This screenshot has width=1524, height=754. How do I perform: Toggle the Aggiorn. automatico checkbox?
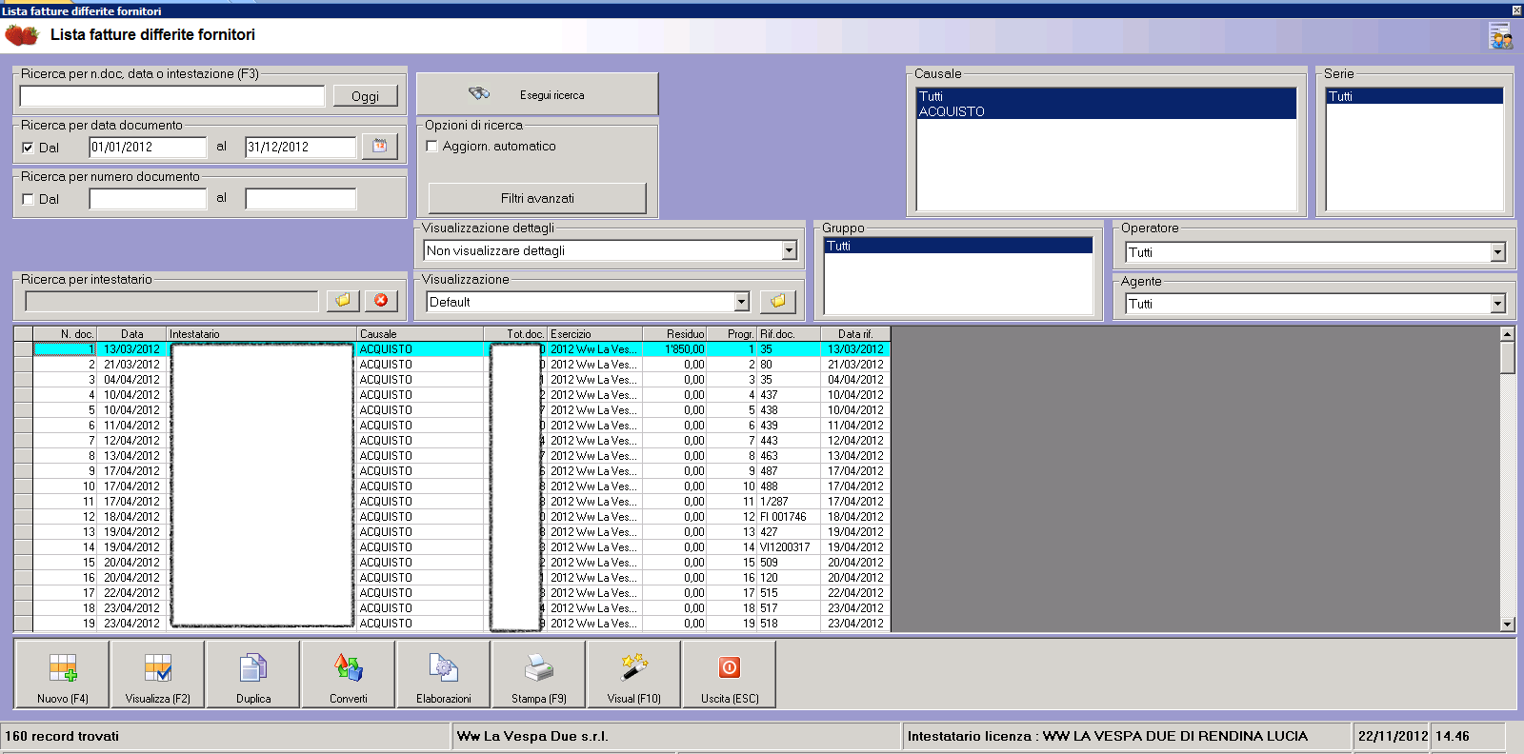coord(431,147)
